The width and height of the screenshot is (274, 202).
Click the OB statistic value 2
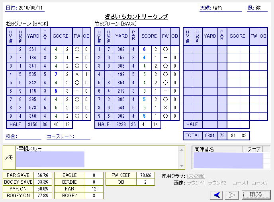(145, 182)
